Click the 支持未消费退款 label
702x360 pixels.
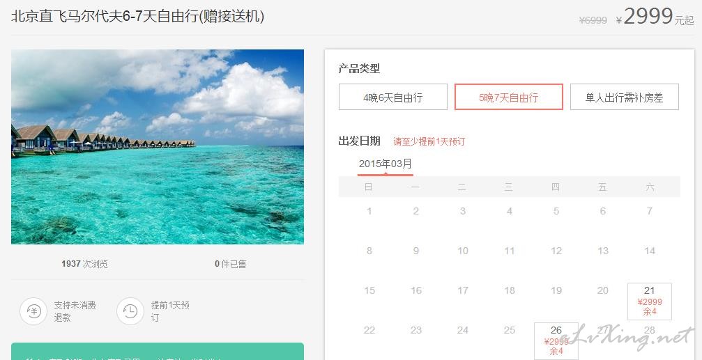coord(75,311)
